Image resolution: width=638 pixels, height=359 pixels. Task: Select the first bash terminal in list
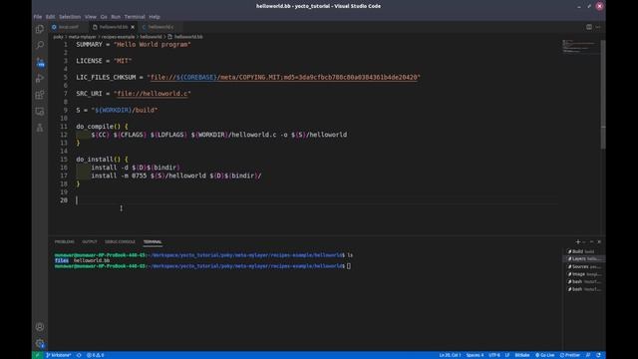(x=583, y=281)
